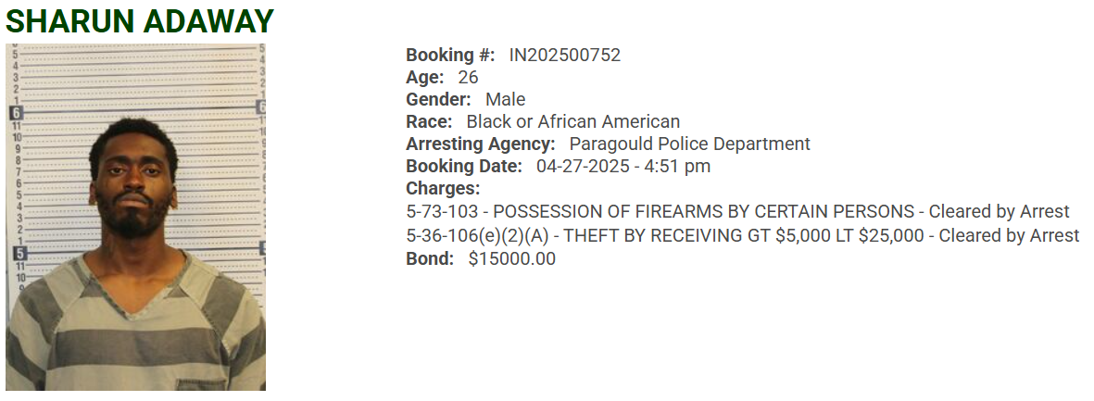Click the Booking Date label
Screen dimensions: 1094x401
coord(463,167)
